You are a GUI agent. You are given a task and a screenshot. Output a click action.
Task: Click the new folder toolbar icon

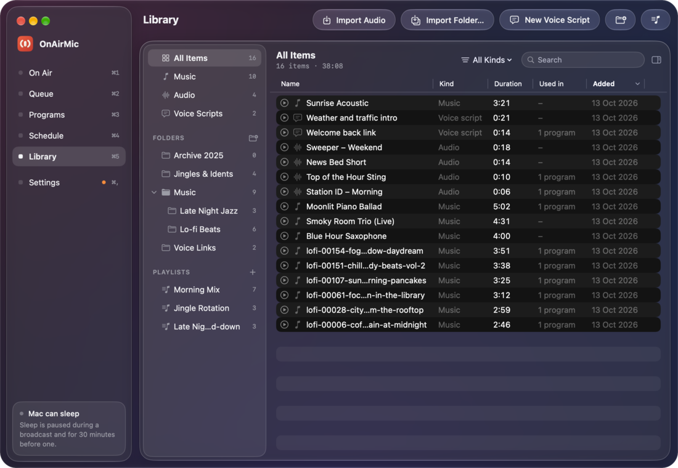621,20
